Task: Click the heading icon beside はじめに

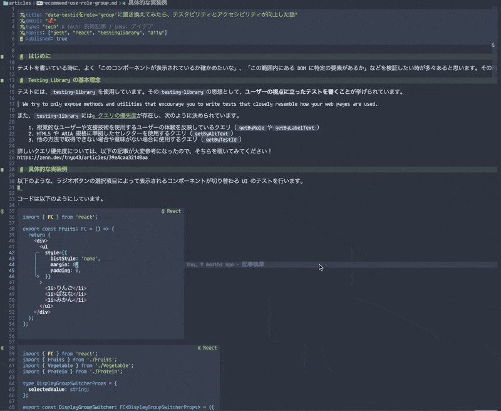Action: pos(21,56)
